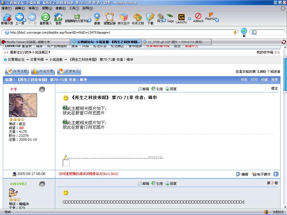Click the 下一頁 forward button

(32, 19)
